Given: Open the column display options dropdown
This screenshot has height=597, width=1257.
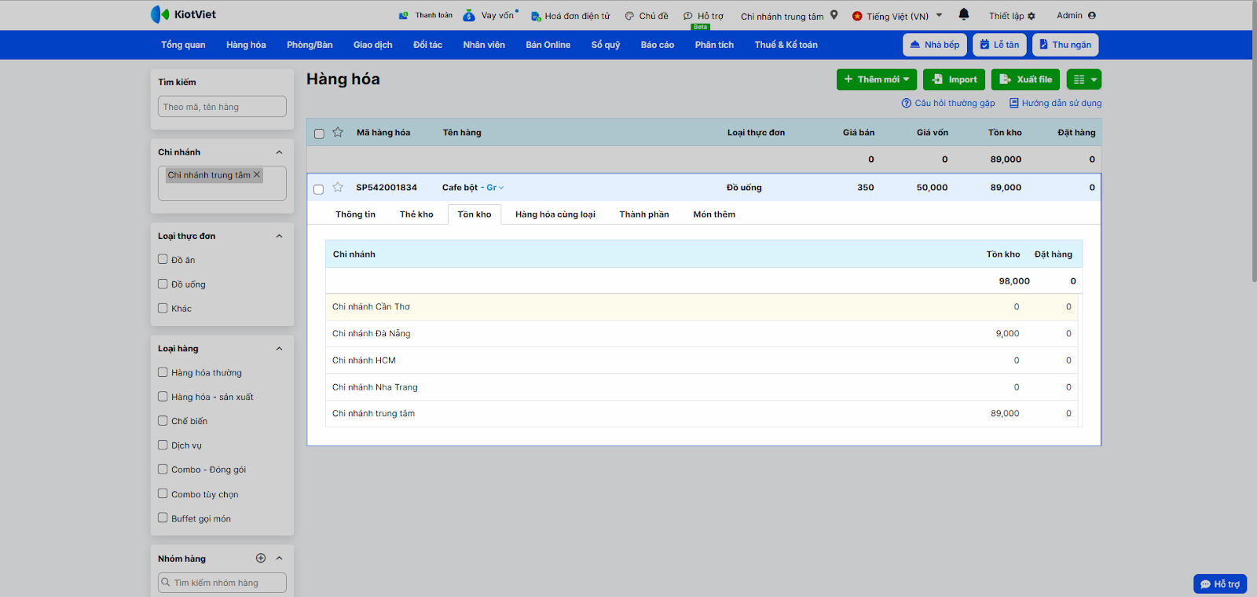Looking at the screenshot, I should pos(1084,79).
